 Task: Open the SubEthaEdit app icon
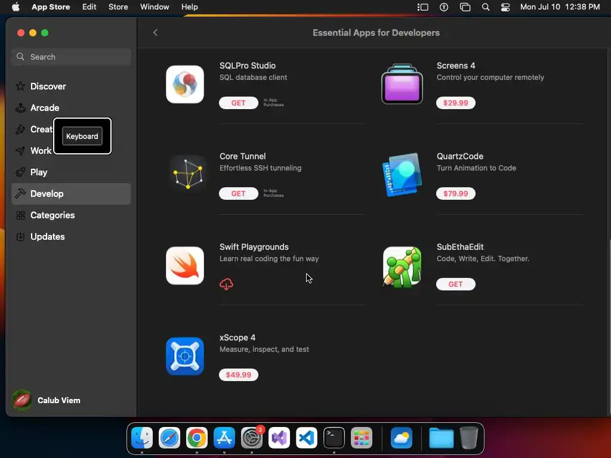tap(402, 267)
